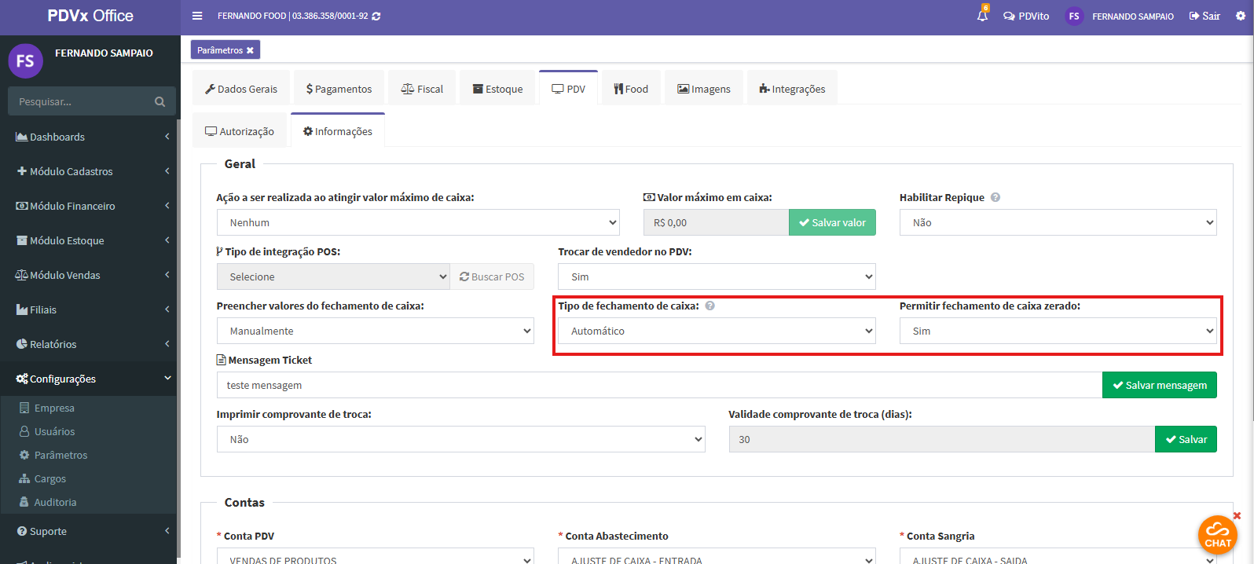Open Tipo de integração POS dropdown
The height and width of the screenshot is (564, 1254).
(333, 277)
